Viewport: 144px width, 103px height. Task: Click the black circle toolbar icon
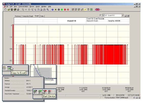(x=59, y=10)
